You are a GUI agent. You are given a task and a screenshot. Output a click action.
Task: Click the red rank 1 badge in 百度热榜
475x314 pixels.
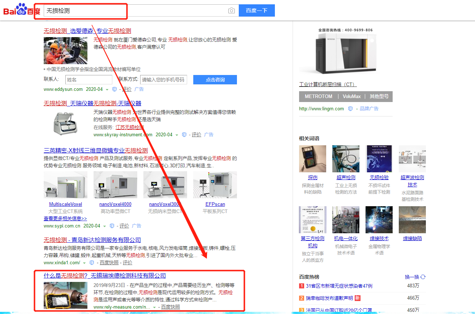[302, 286]
